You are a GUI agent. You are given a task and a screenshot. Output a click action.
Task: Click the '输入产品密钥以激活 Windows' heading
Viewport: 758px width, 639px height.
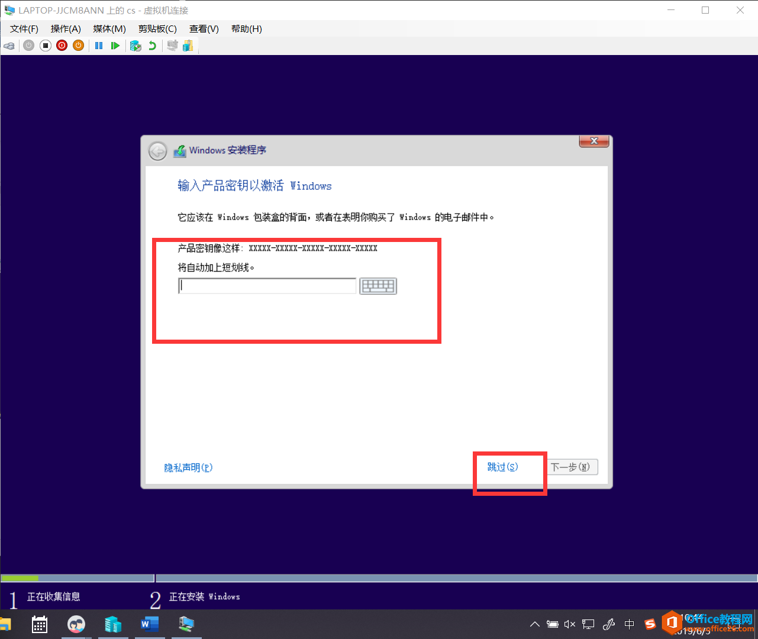(x=254, y=186)
